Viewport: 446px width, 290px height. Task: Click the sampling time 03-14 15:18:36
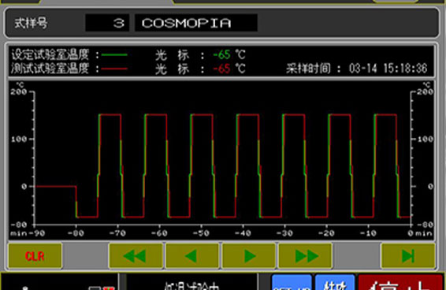pyautogui.click(x=388, y=69)
